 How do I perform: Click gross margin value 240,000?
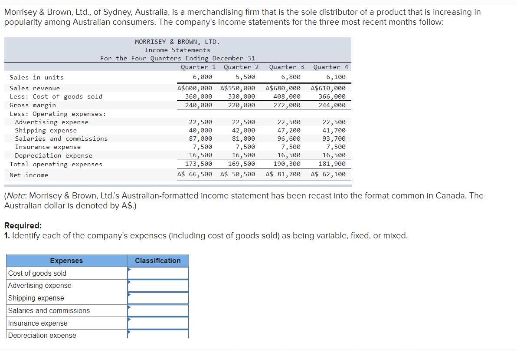pos(199,105)
